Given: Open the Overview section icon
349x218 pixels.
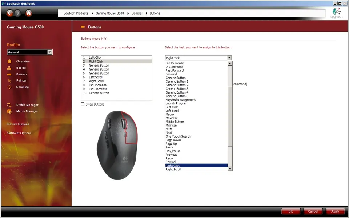Looking at the screenshot, I should [x=9, y=61].
